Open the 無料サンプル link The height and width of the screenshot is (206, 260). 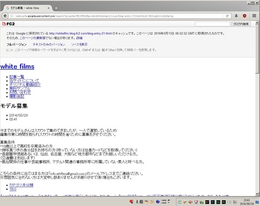point(20,88)
